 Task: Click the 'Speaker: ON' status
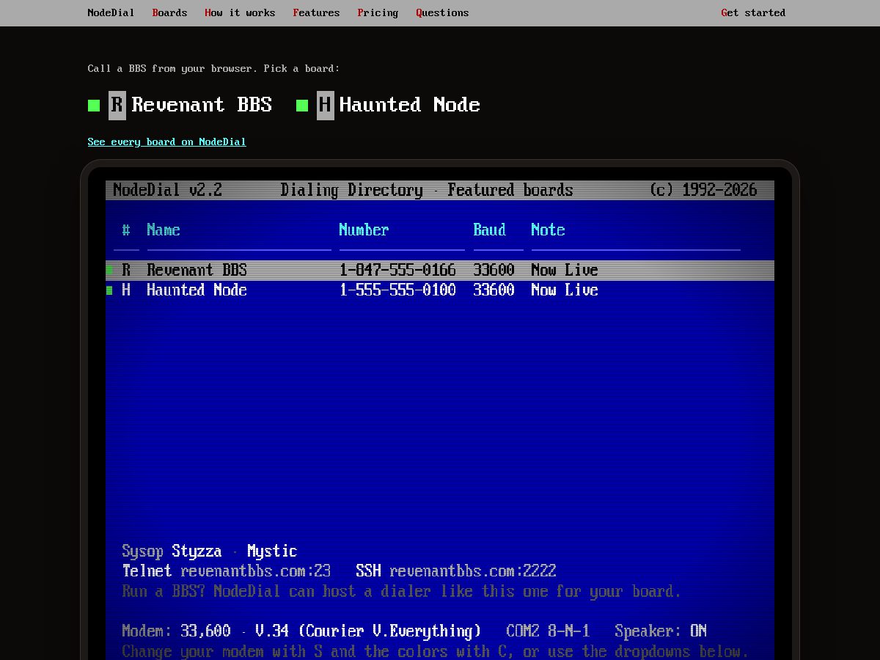tap(661, 631)
